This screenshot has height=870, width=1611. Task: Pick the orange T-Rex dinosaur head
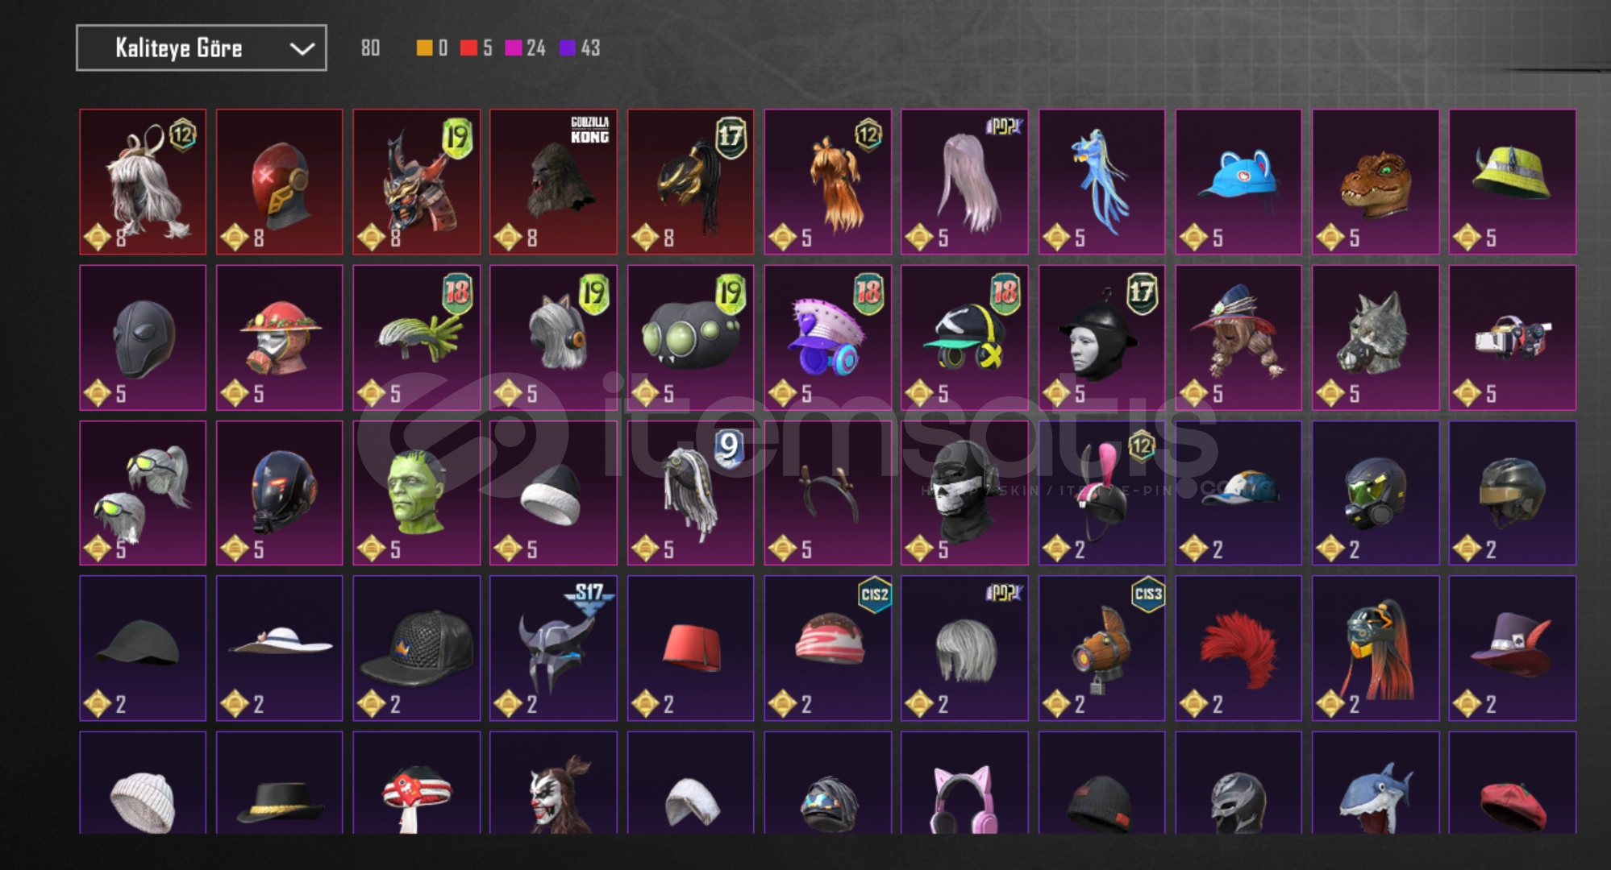[x=1376, y=182]
